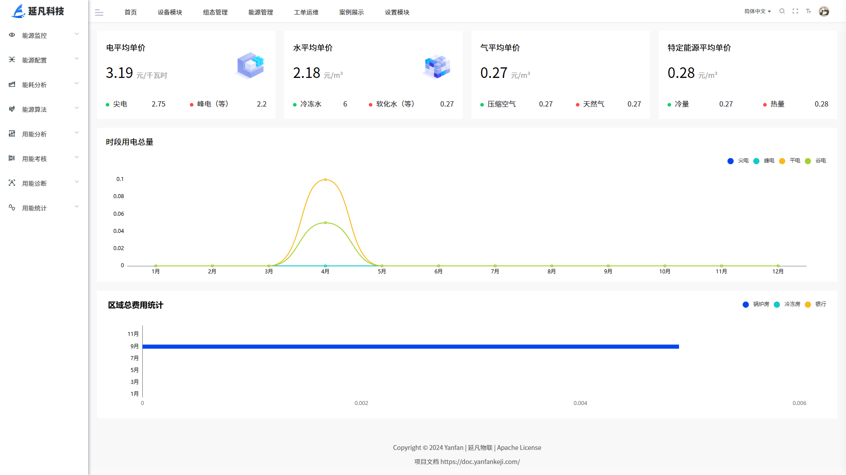Click the 用能诊断 sidebar icon

click(x=12, y=183)
